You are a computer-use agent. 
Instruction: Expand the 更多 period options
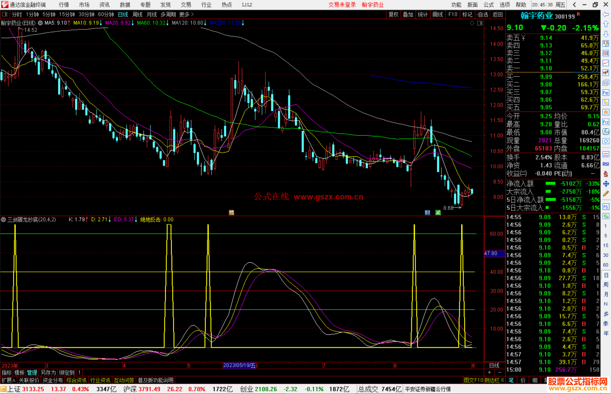coord(186,14)
